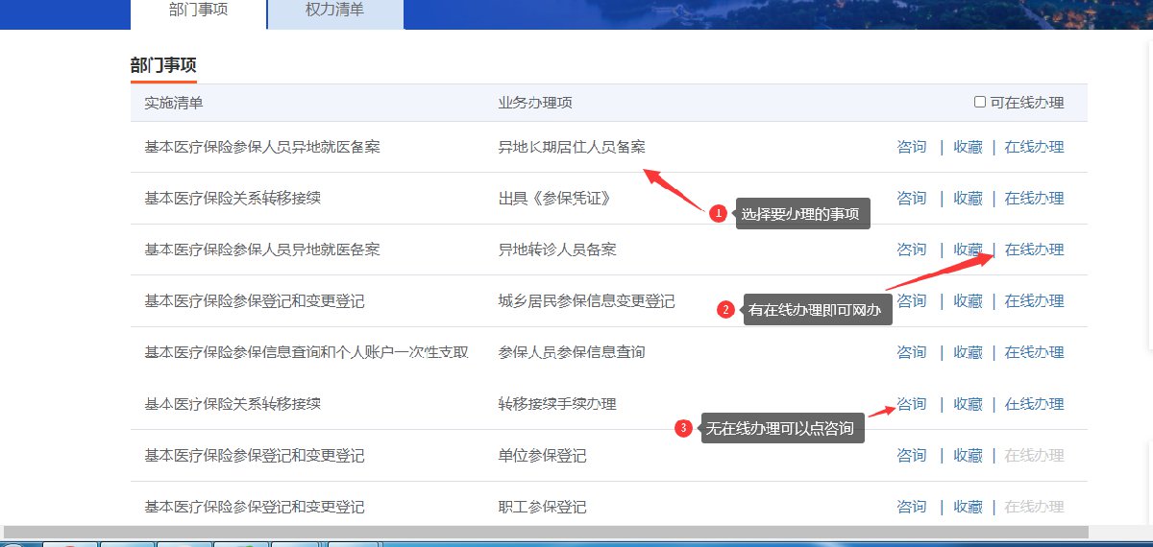
Task: Click 收藏 for 职工参保登记
Action: point(968,507)
